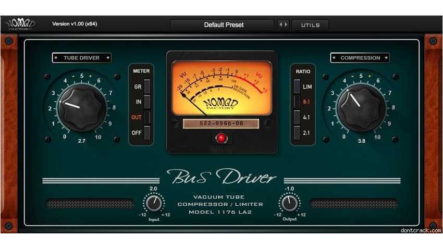Open the Default Preset selector
Image resolution: width=443 pixels, height=249 pixels.
click(222, 25)
